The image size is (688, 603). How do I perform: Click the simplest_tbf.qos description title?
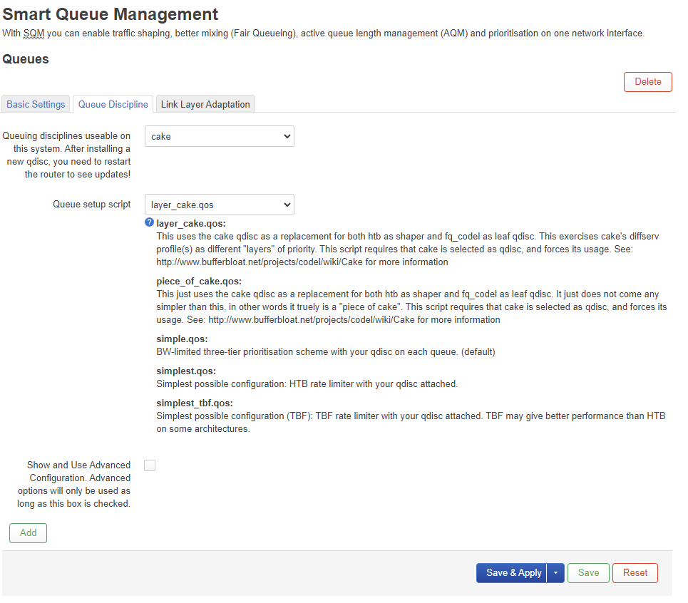pos(196,403)
